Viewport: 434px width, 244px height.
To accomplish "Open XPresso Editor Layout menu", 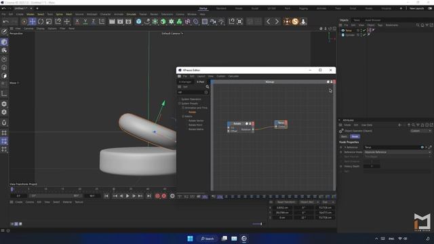I will tap(201, 76).
